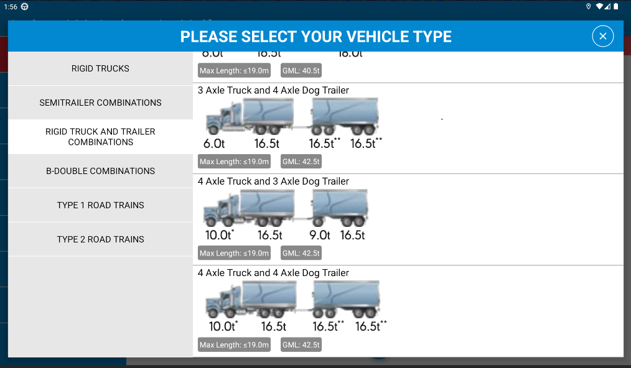631x368 pixels.
Task: Tap GML: 42.5t badge under 4 Axle Truck and 4 Axle Dog Trailer
Action: [x=301, y=344]
